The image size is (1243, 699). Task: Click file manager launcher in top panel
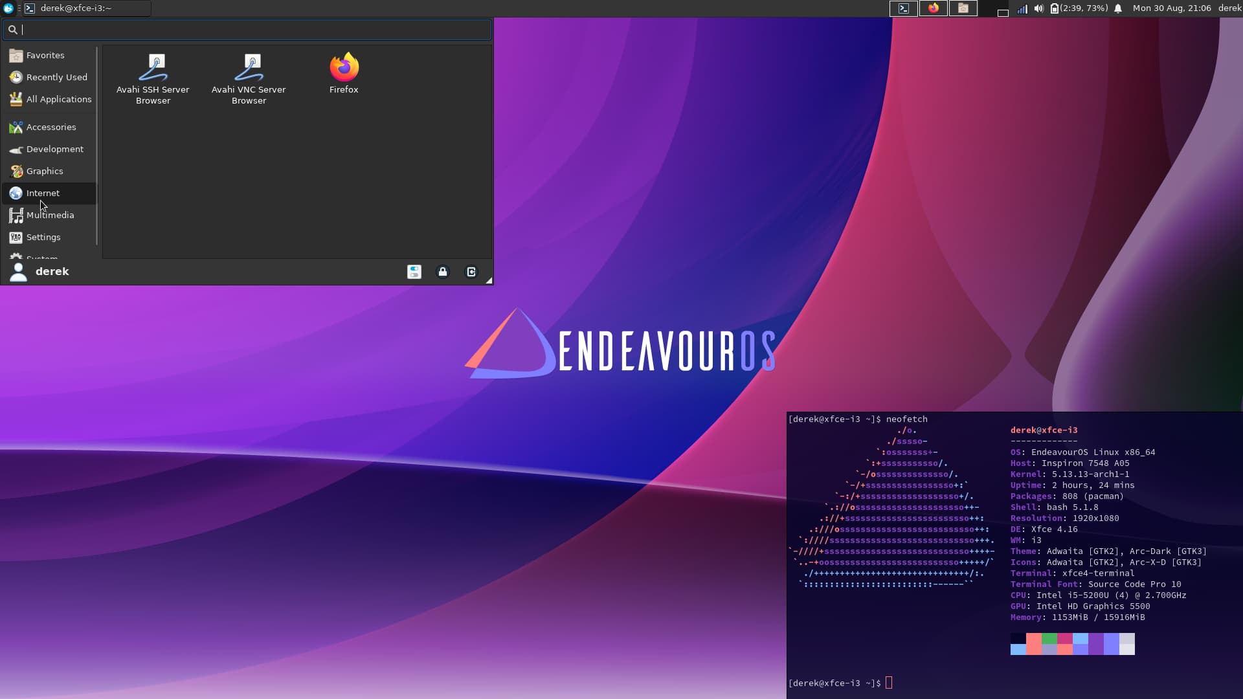pos(963,8)
